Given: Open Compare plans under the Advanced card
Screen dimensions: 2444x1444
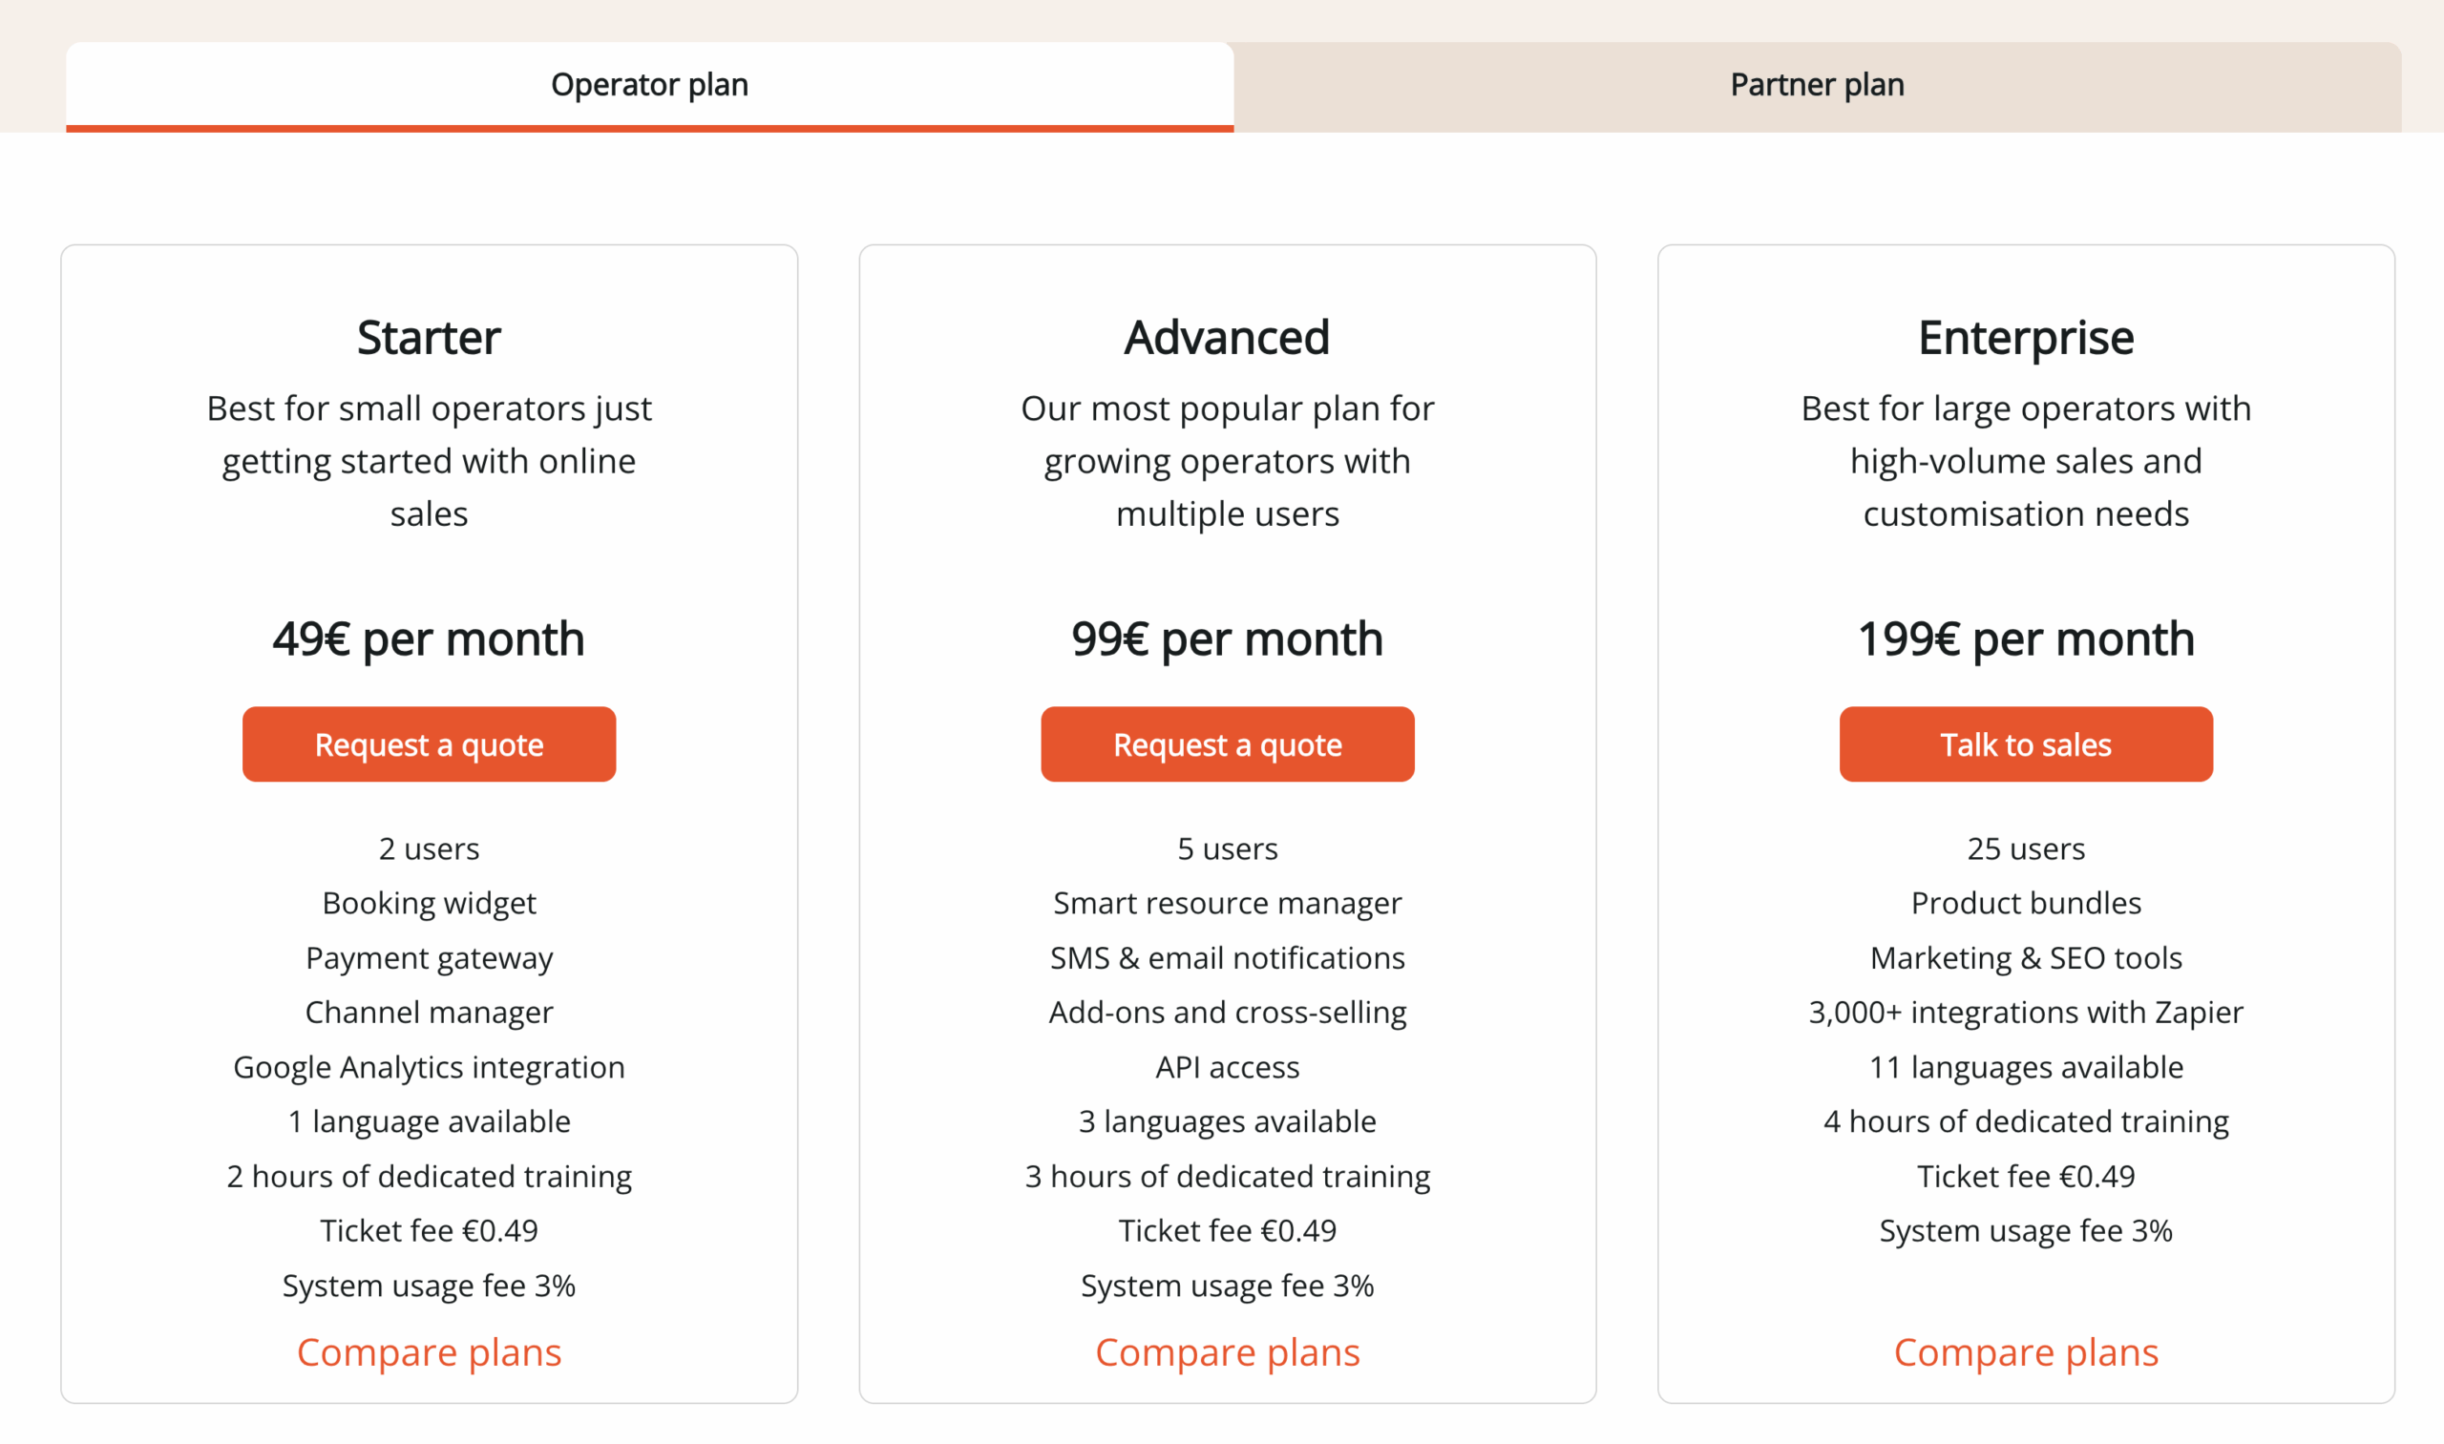Looking at the screenshot, I should (x=1229, y=1351).
